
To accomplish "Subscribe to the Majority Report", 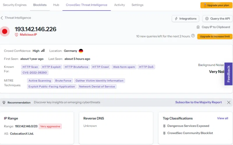I will coord(198,102).
